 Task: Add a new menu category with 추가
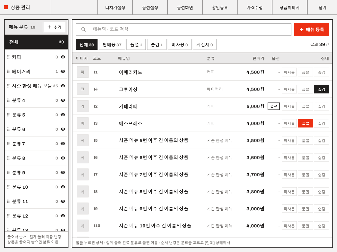click(x=54, y=27)
